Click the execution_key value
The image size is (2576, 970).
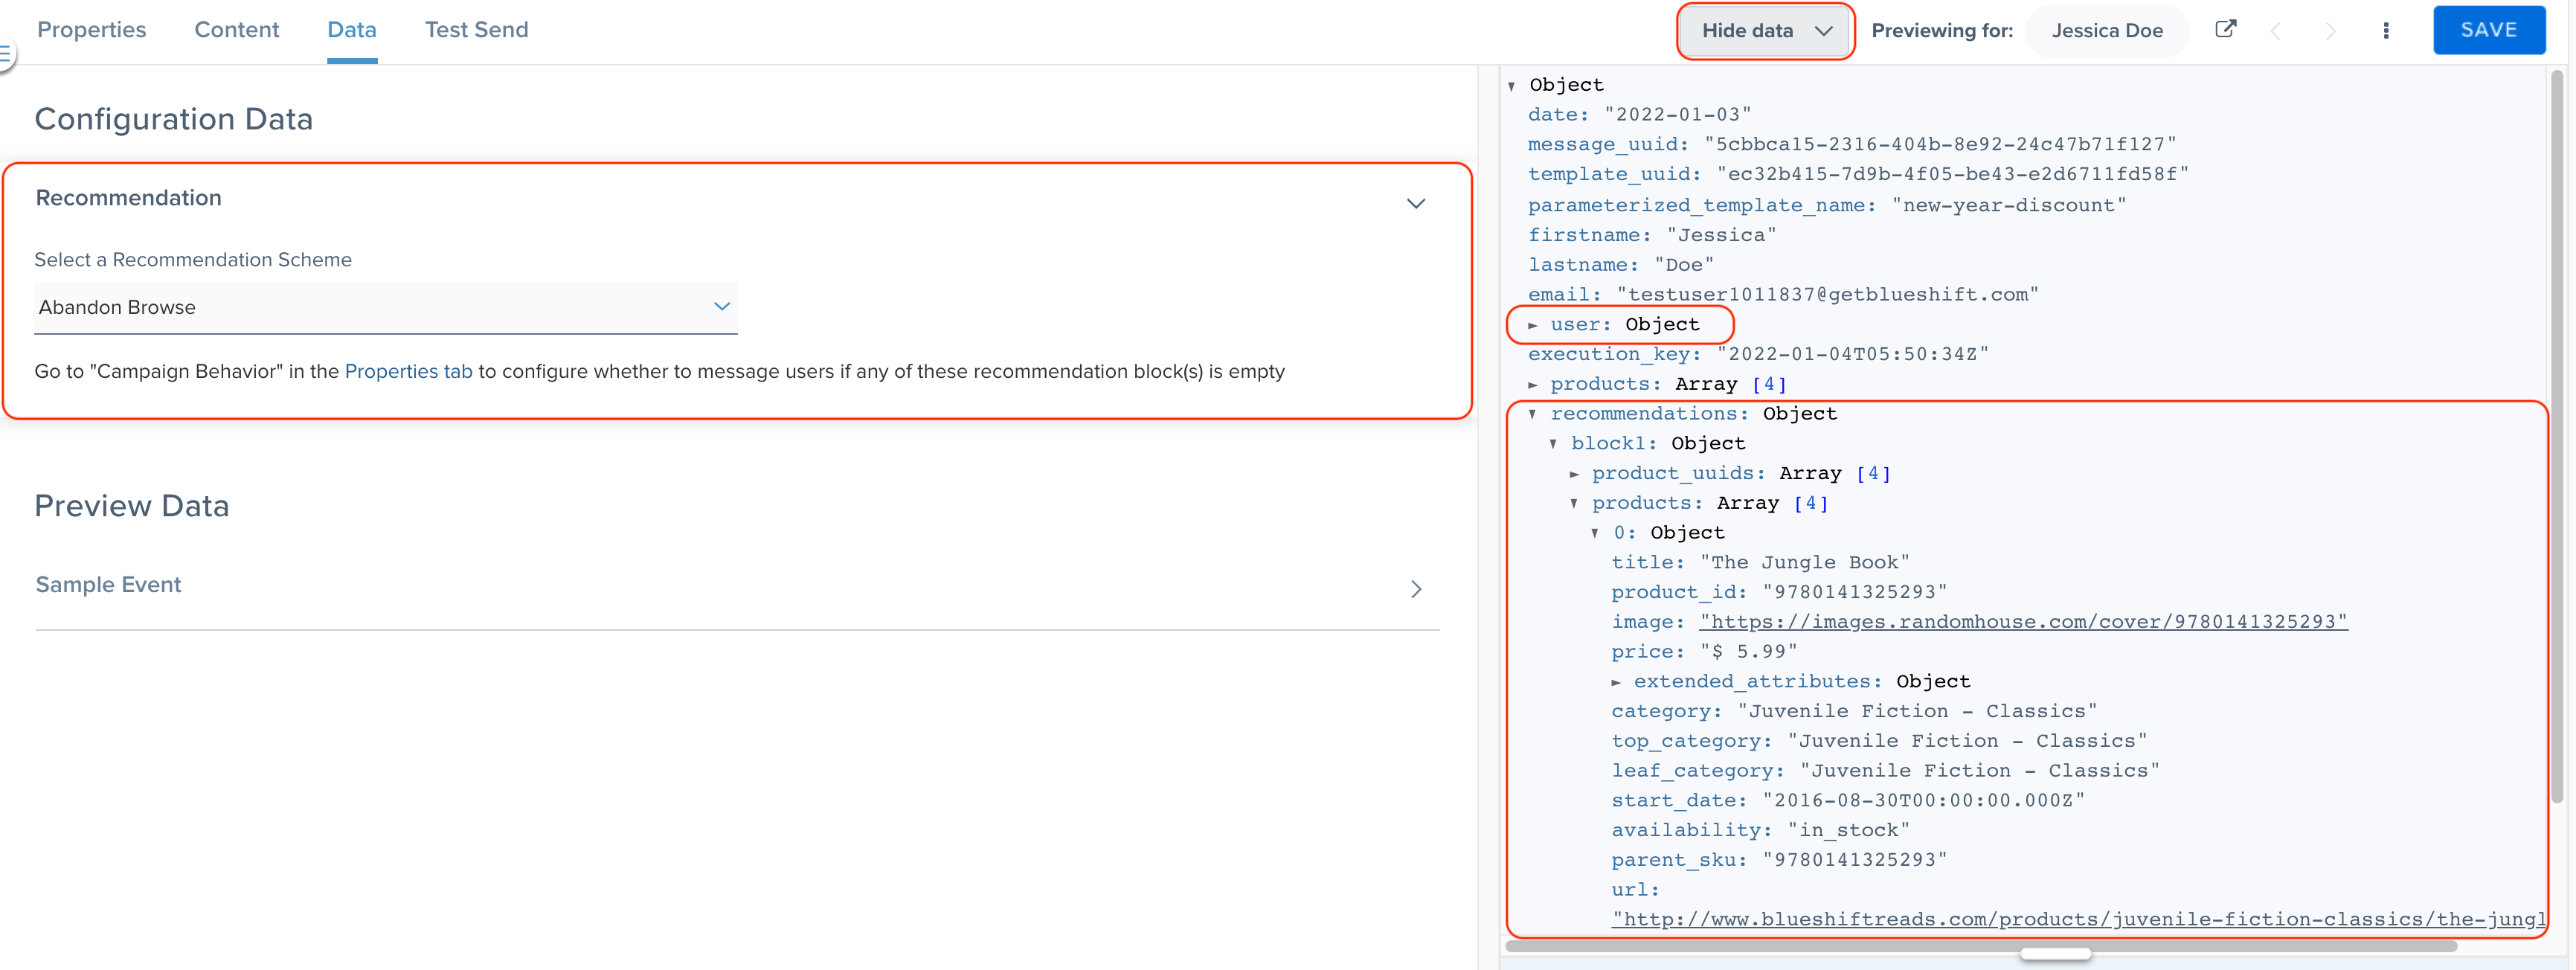point(1852,354)
